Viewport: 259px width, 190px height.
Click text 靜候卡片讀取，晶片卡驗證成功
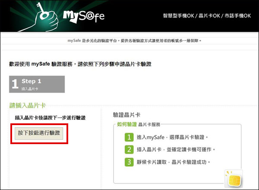pos(173,162)
